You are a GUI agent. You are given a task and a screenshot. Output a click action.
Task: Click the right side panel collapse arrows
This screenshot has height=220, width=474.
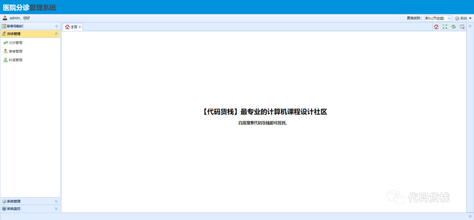point(470,26)
